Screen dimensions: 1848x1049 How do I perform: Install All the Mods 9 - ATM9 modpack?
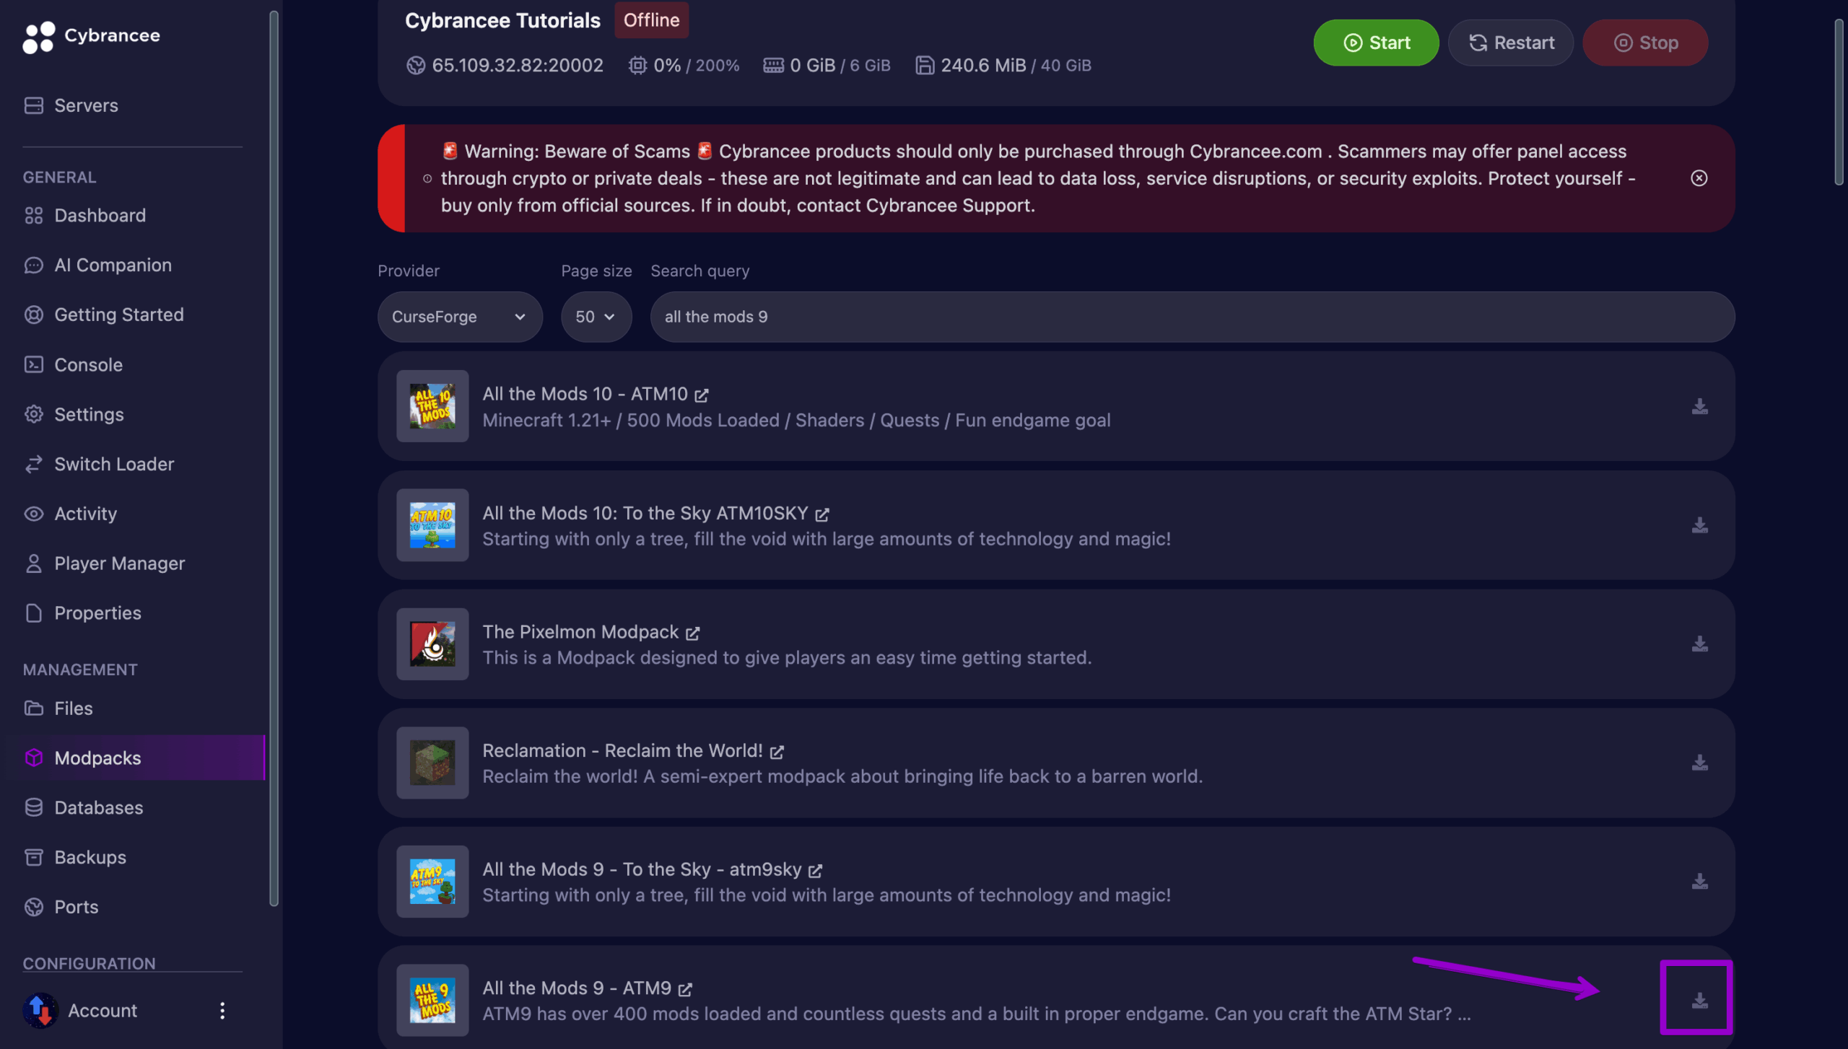point(1699,1000)
